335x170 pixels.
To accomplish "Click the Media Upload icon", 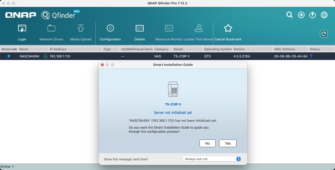I will (x=81, y=28).
